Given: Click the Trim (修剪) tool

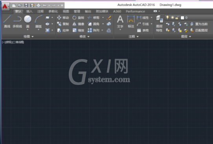Looking at the screenshot, I should 94,18.
